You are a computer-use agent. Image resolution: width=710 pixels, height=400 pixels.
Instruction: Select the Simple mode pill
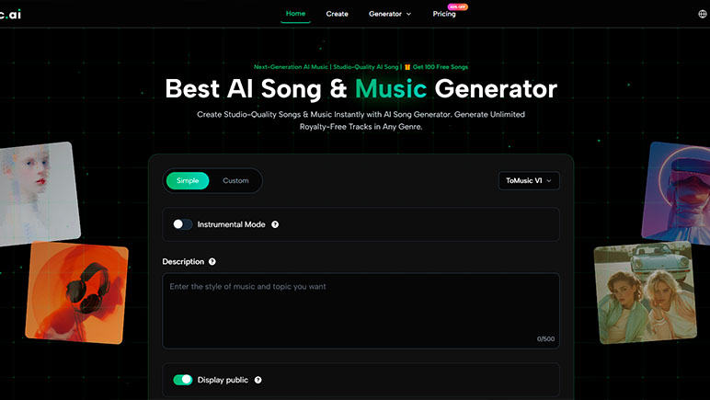pyautogui.click(x=188, y=180)
